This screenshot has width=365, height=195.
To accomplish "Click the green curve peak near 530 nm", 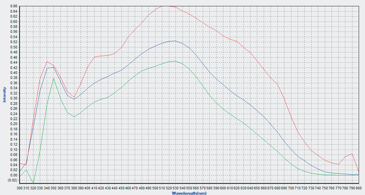I will click(175, 61).
